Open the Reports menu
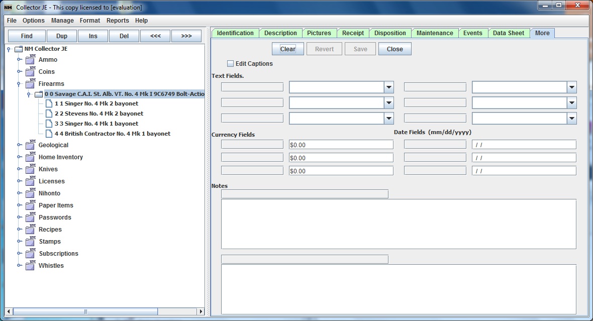Viewport: 593px width, 321px height. [x=118, y=21]
